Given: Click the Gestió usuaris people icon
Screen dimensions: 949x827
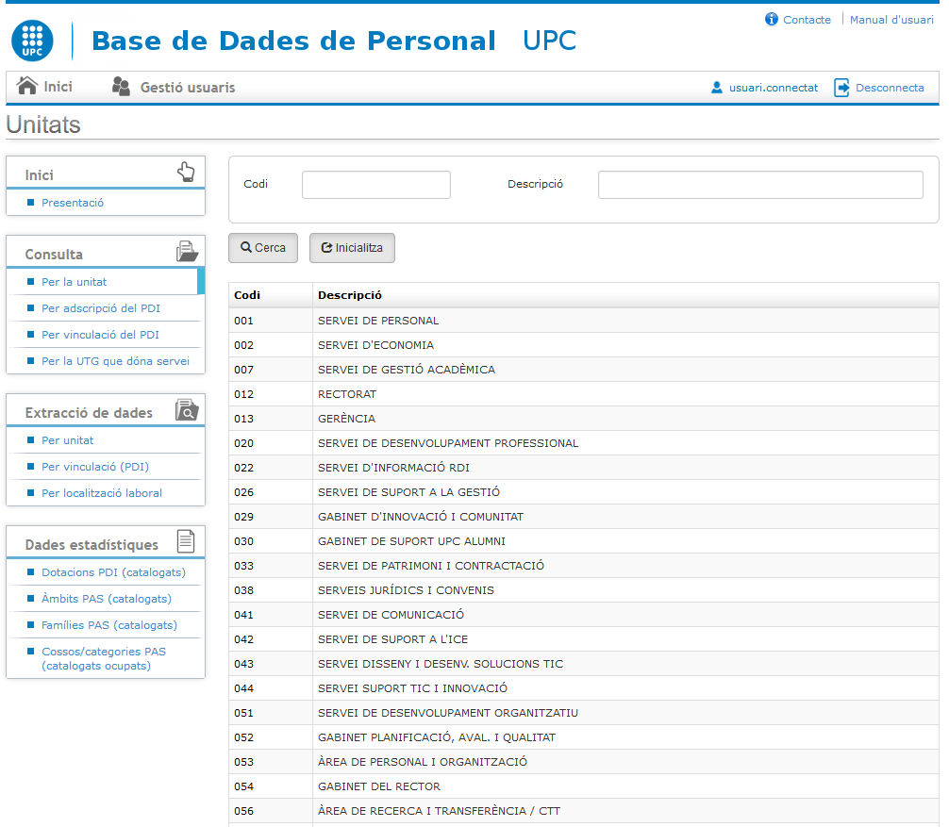Looking at the screenshot, I should 121,87.
